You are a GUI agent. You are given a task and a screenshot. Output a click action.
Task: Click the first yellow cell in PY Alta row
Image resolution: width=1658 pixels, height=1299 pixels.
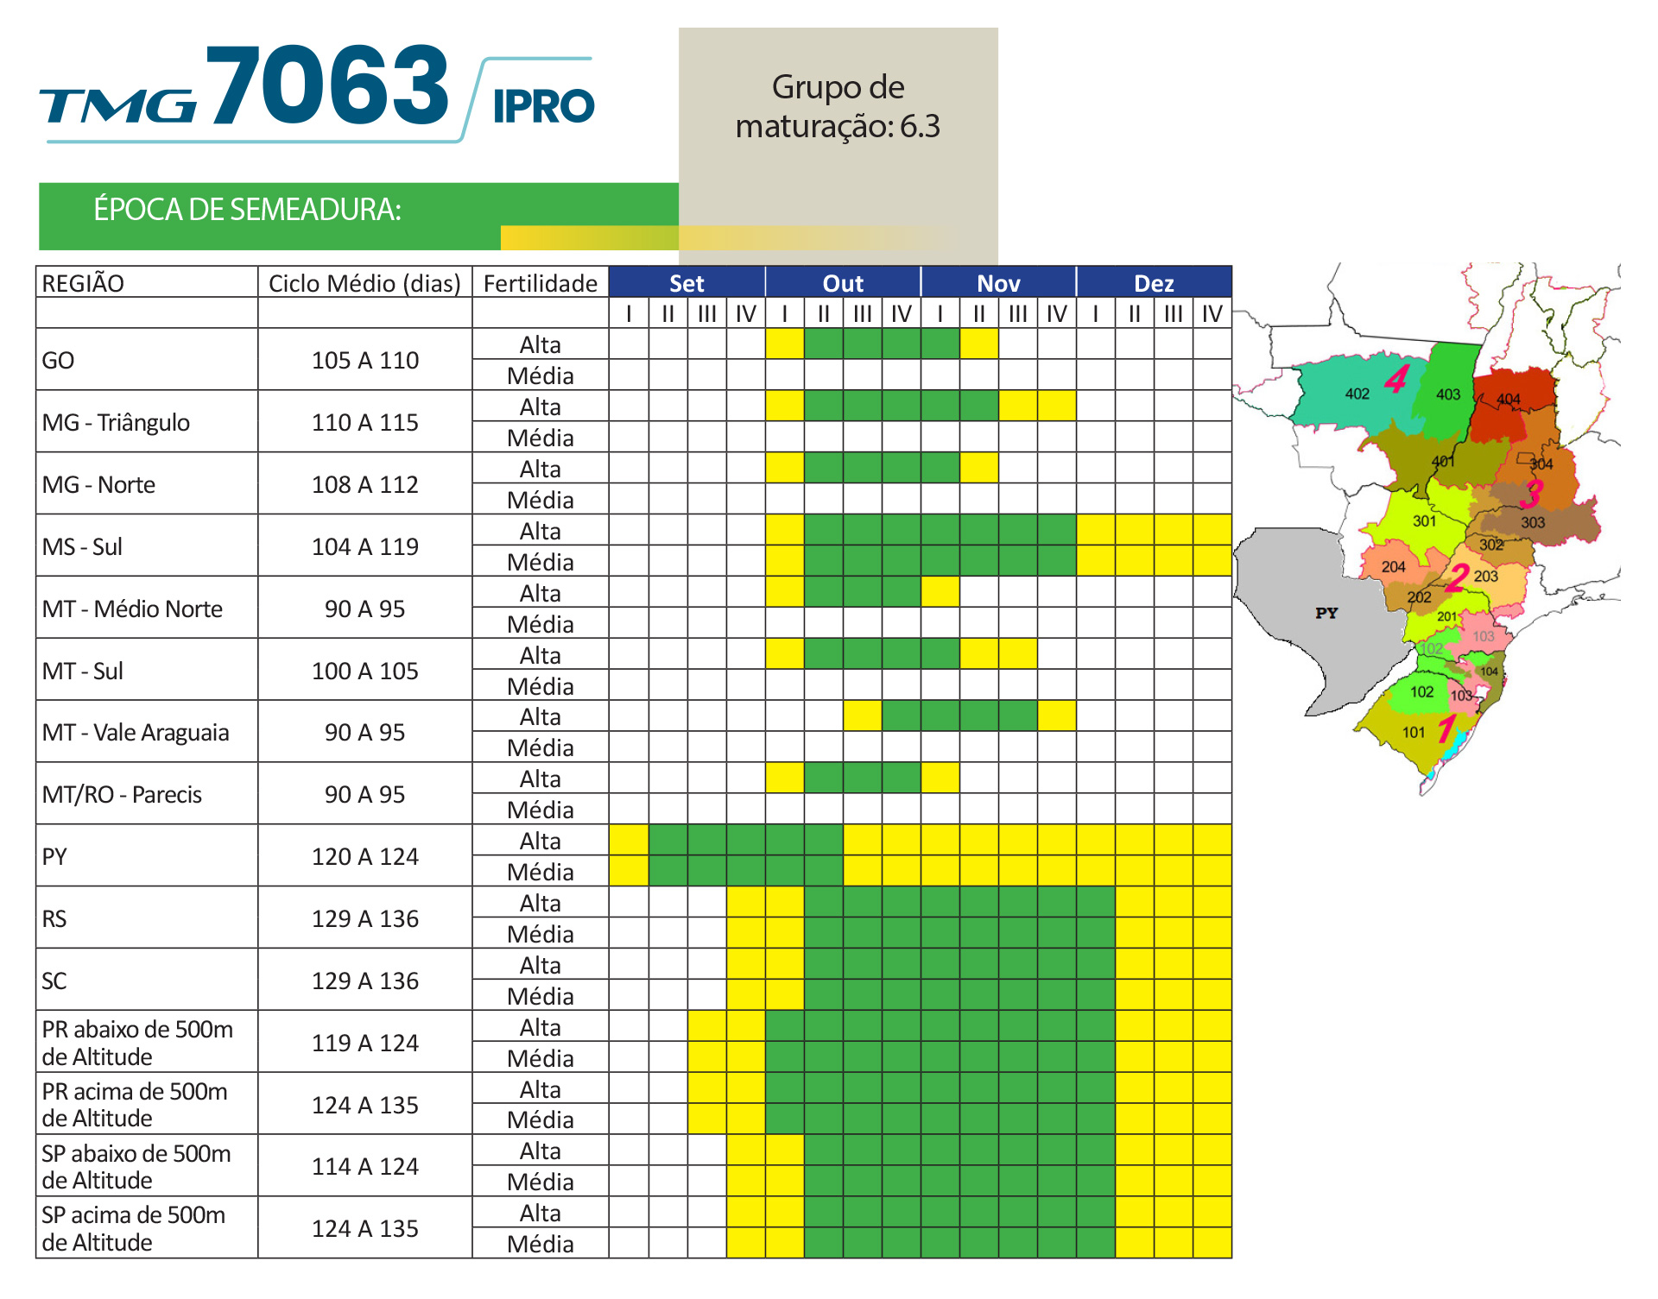point(629,841)
